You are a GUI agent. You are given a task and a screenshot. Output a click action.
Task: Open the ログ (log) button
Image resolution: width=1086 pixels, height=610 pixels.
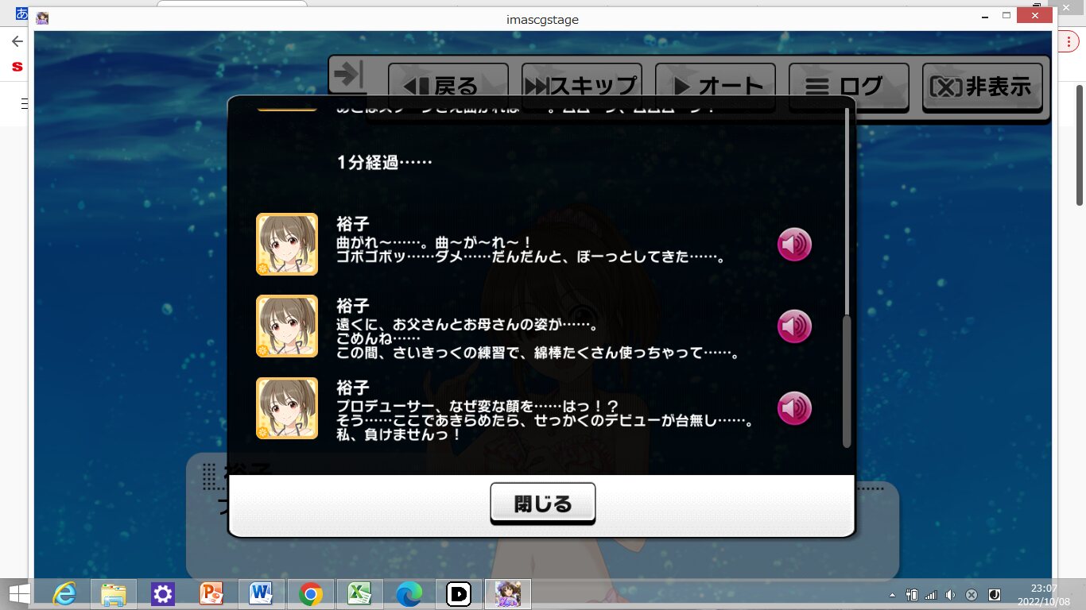pos(849,86)
